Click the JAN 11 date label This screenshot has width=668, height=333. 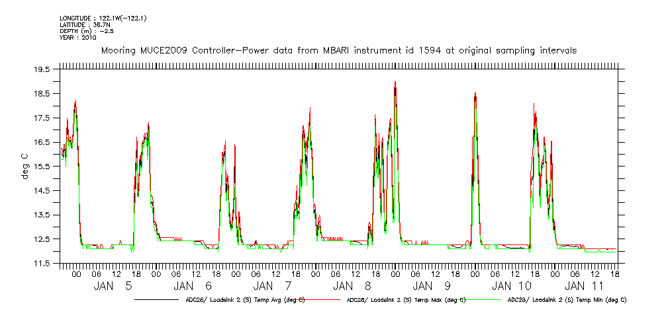point(585,286)
